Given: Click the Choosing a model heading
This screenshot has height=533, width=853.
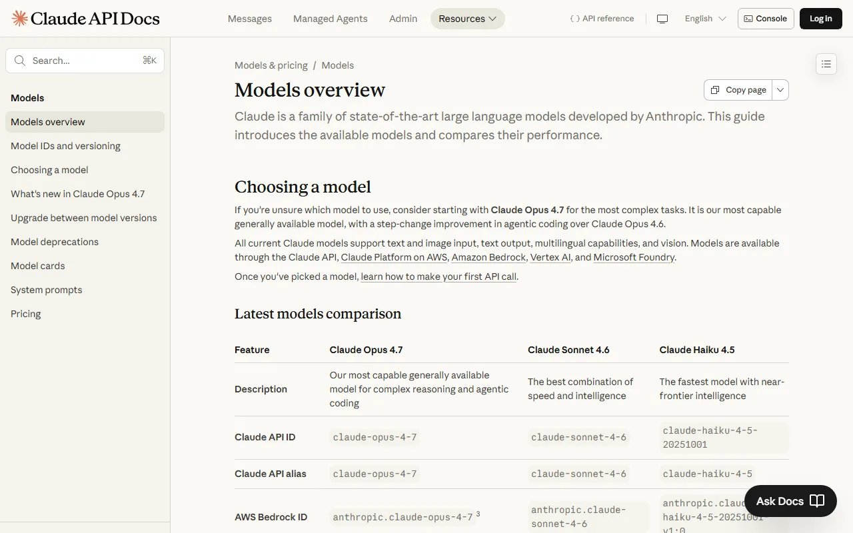Looking at the screenshot, I should pyautogui.click(x=303, y=187).
